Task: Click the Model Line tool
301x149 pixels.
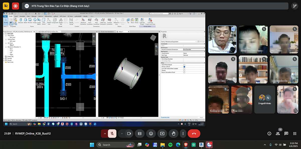Action: point(49,22)
